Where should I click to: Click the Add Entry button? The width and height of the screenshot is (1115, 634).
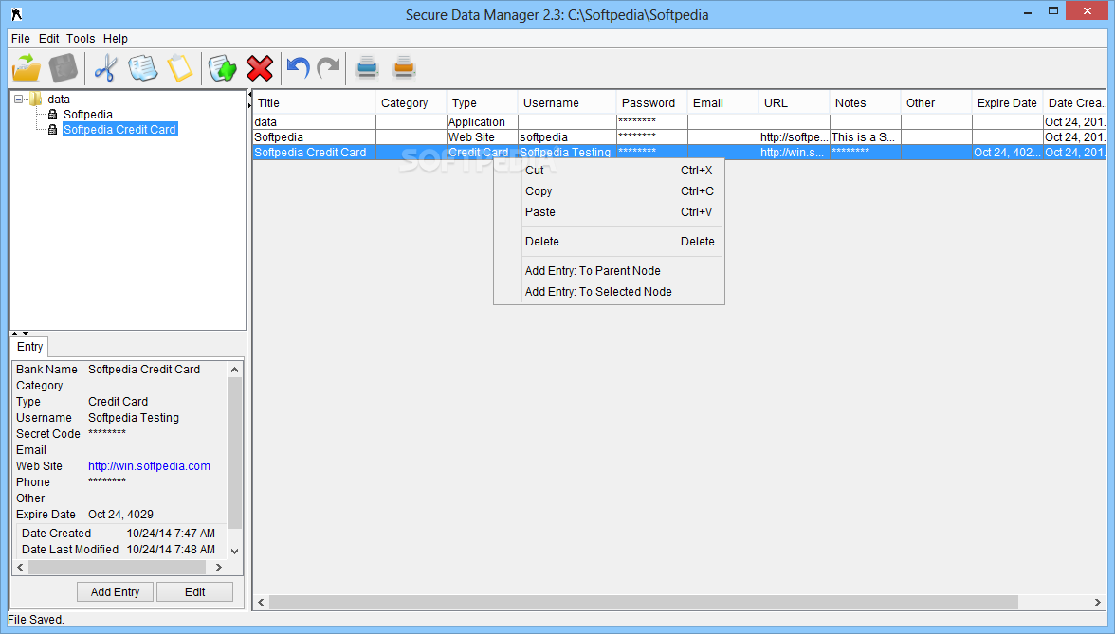(x=116, y=592)
